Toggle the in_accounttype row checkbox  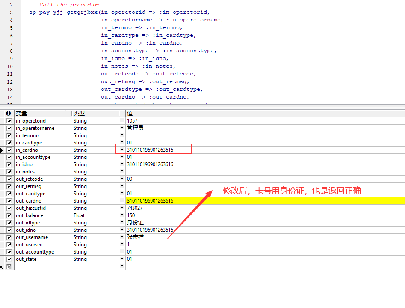coord(9,157)
